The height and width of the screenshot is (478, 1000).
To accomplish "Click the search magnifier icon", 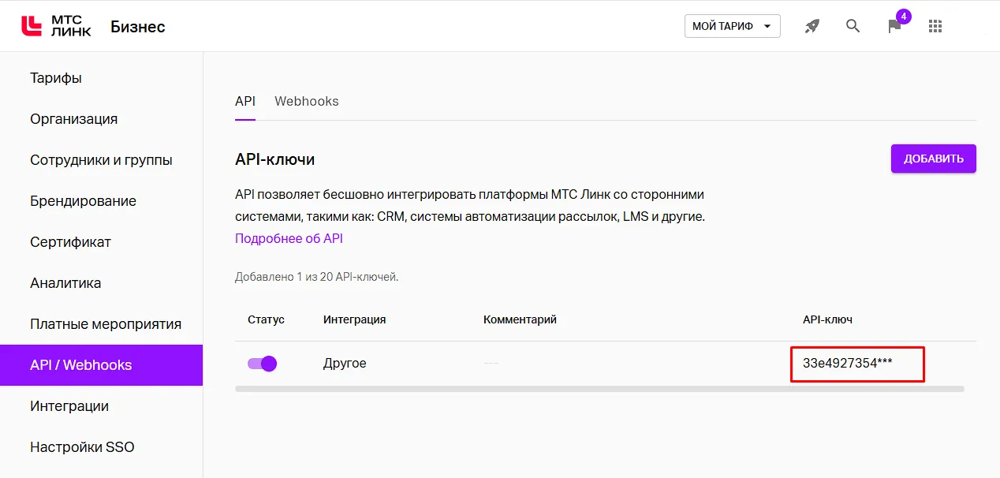I will click(x=853, y=26).
